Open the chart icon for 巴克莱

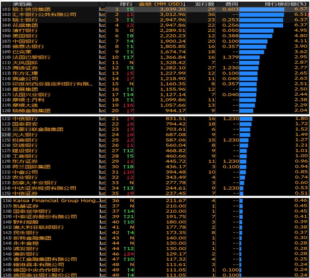click(x=102, y=52)
